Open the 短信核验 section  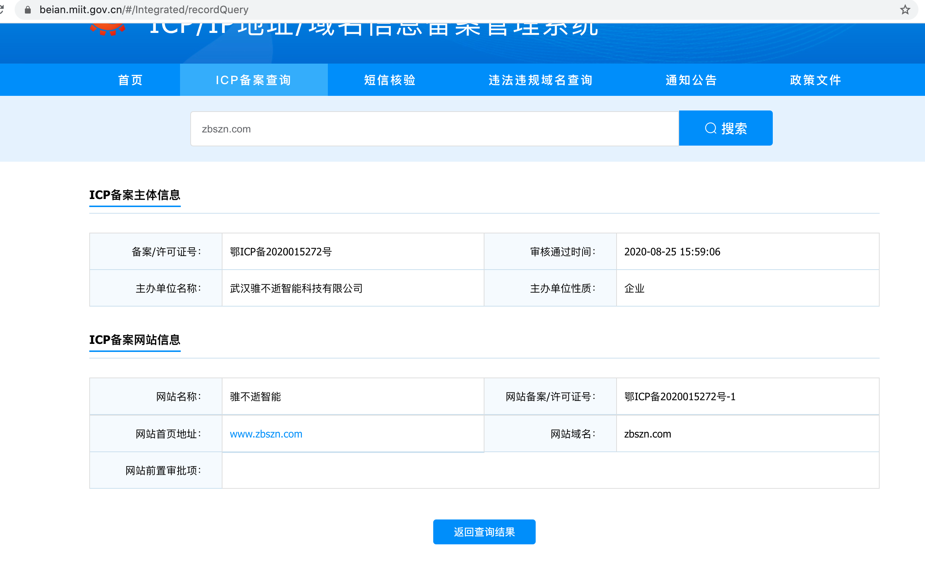389,80
